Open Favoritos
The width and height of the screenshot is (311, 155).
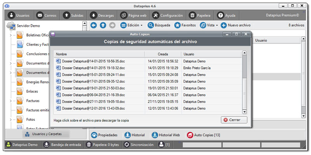point(185,25)
